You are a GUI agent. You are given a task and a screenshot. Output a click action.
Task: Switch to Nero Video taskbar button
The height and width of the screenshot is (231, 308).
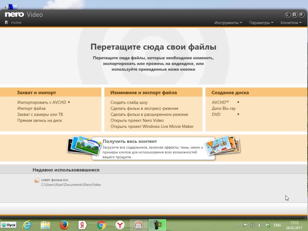tap(157, 225)
